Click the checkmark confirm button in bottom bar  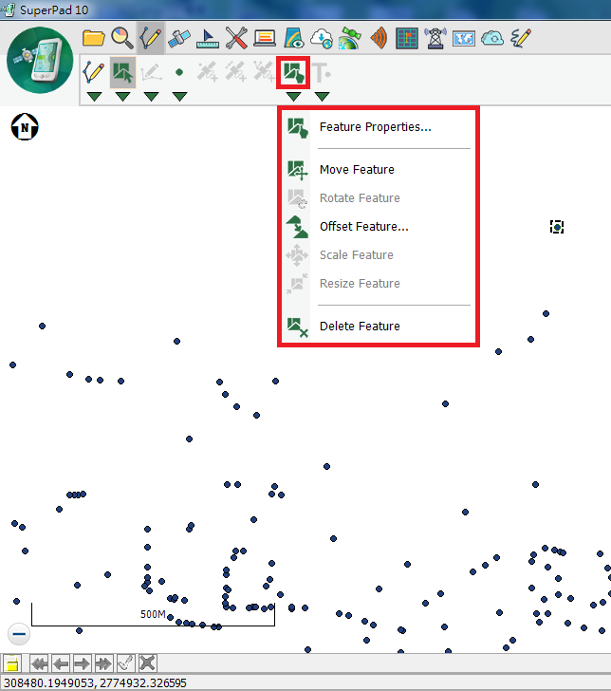pos(125,663)
